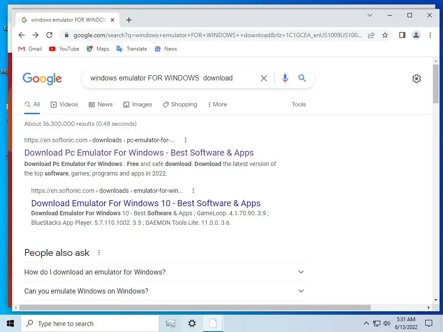The height and width of the screenshot is (332, 443).
Task: Open the More search categories menu
Action: [217, 105]
